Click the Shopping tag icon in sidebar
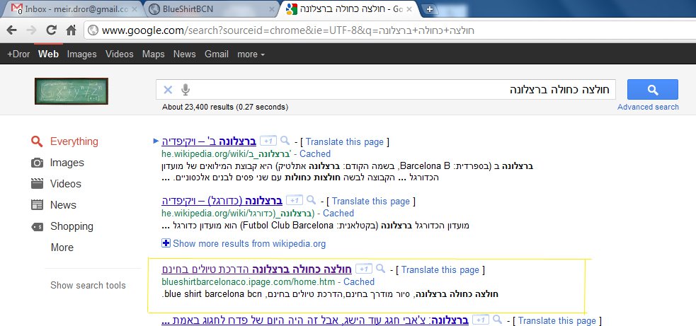Image resolution: width=696 pixels, height=326 pixels. click(38, 227)
